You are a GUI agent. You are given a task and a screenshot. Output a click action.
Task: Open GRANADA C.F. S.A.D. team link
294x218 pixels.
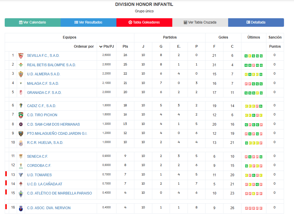[44, 93]
